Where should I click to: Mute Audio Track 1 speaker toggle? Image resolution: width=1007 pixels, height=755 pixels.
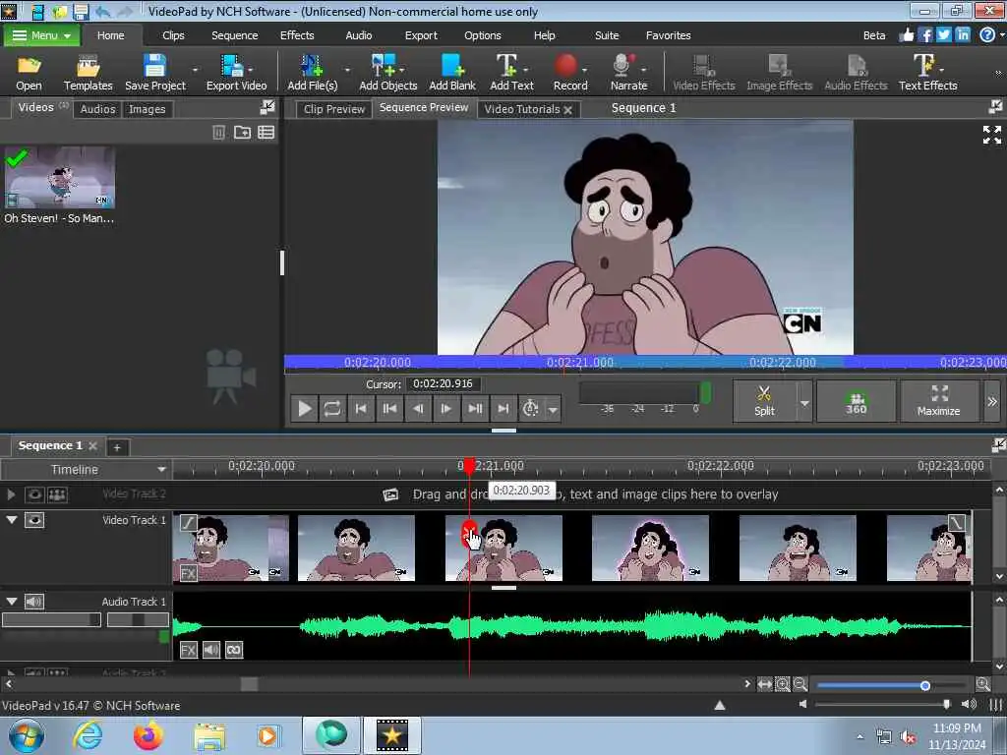point(34,601)
